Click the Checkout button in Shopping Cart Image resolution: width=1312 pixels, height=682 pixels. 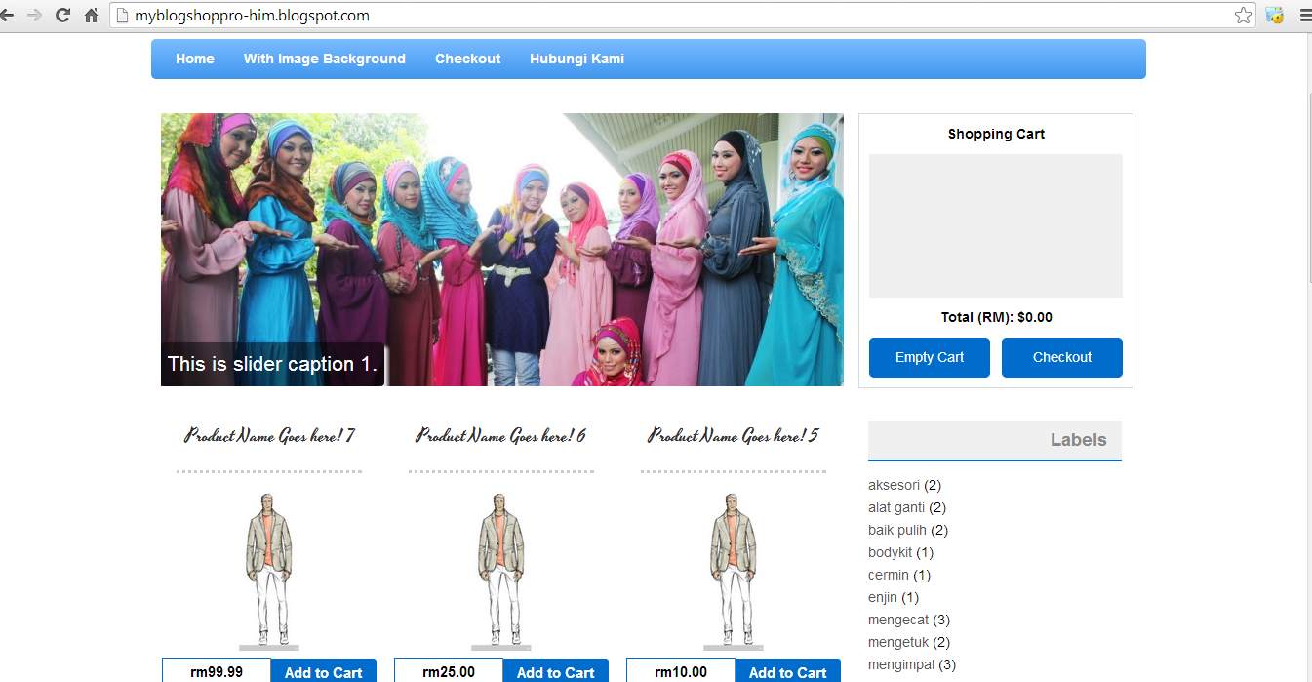pyautogui.click(x=1062, y=357)
